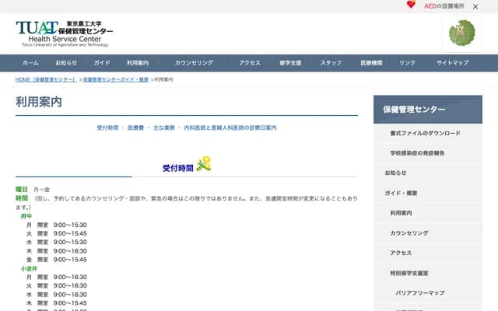Open スタッフ in the navigation bar
Image resolution: width=498 pixels, height=311 pixels.
click(x=331, y=63)
